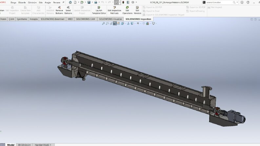Expand dropdown arrow beside Print icon

point(99,2)
